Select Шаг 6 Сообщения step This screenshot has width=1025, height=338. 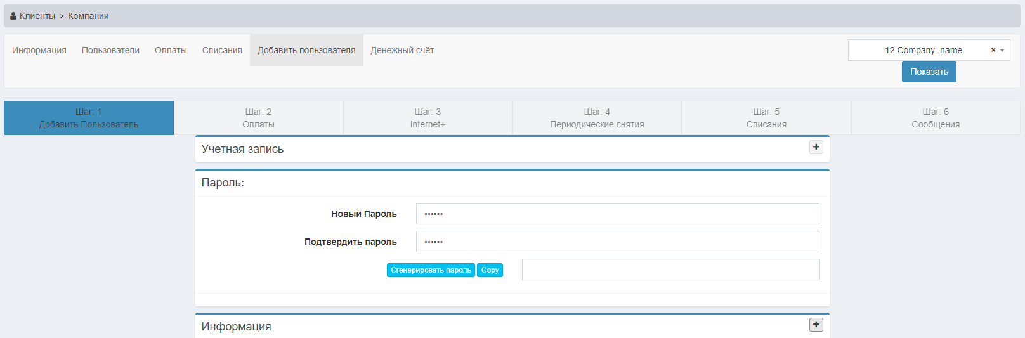tap(936, 118)
